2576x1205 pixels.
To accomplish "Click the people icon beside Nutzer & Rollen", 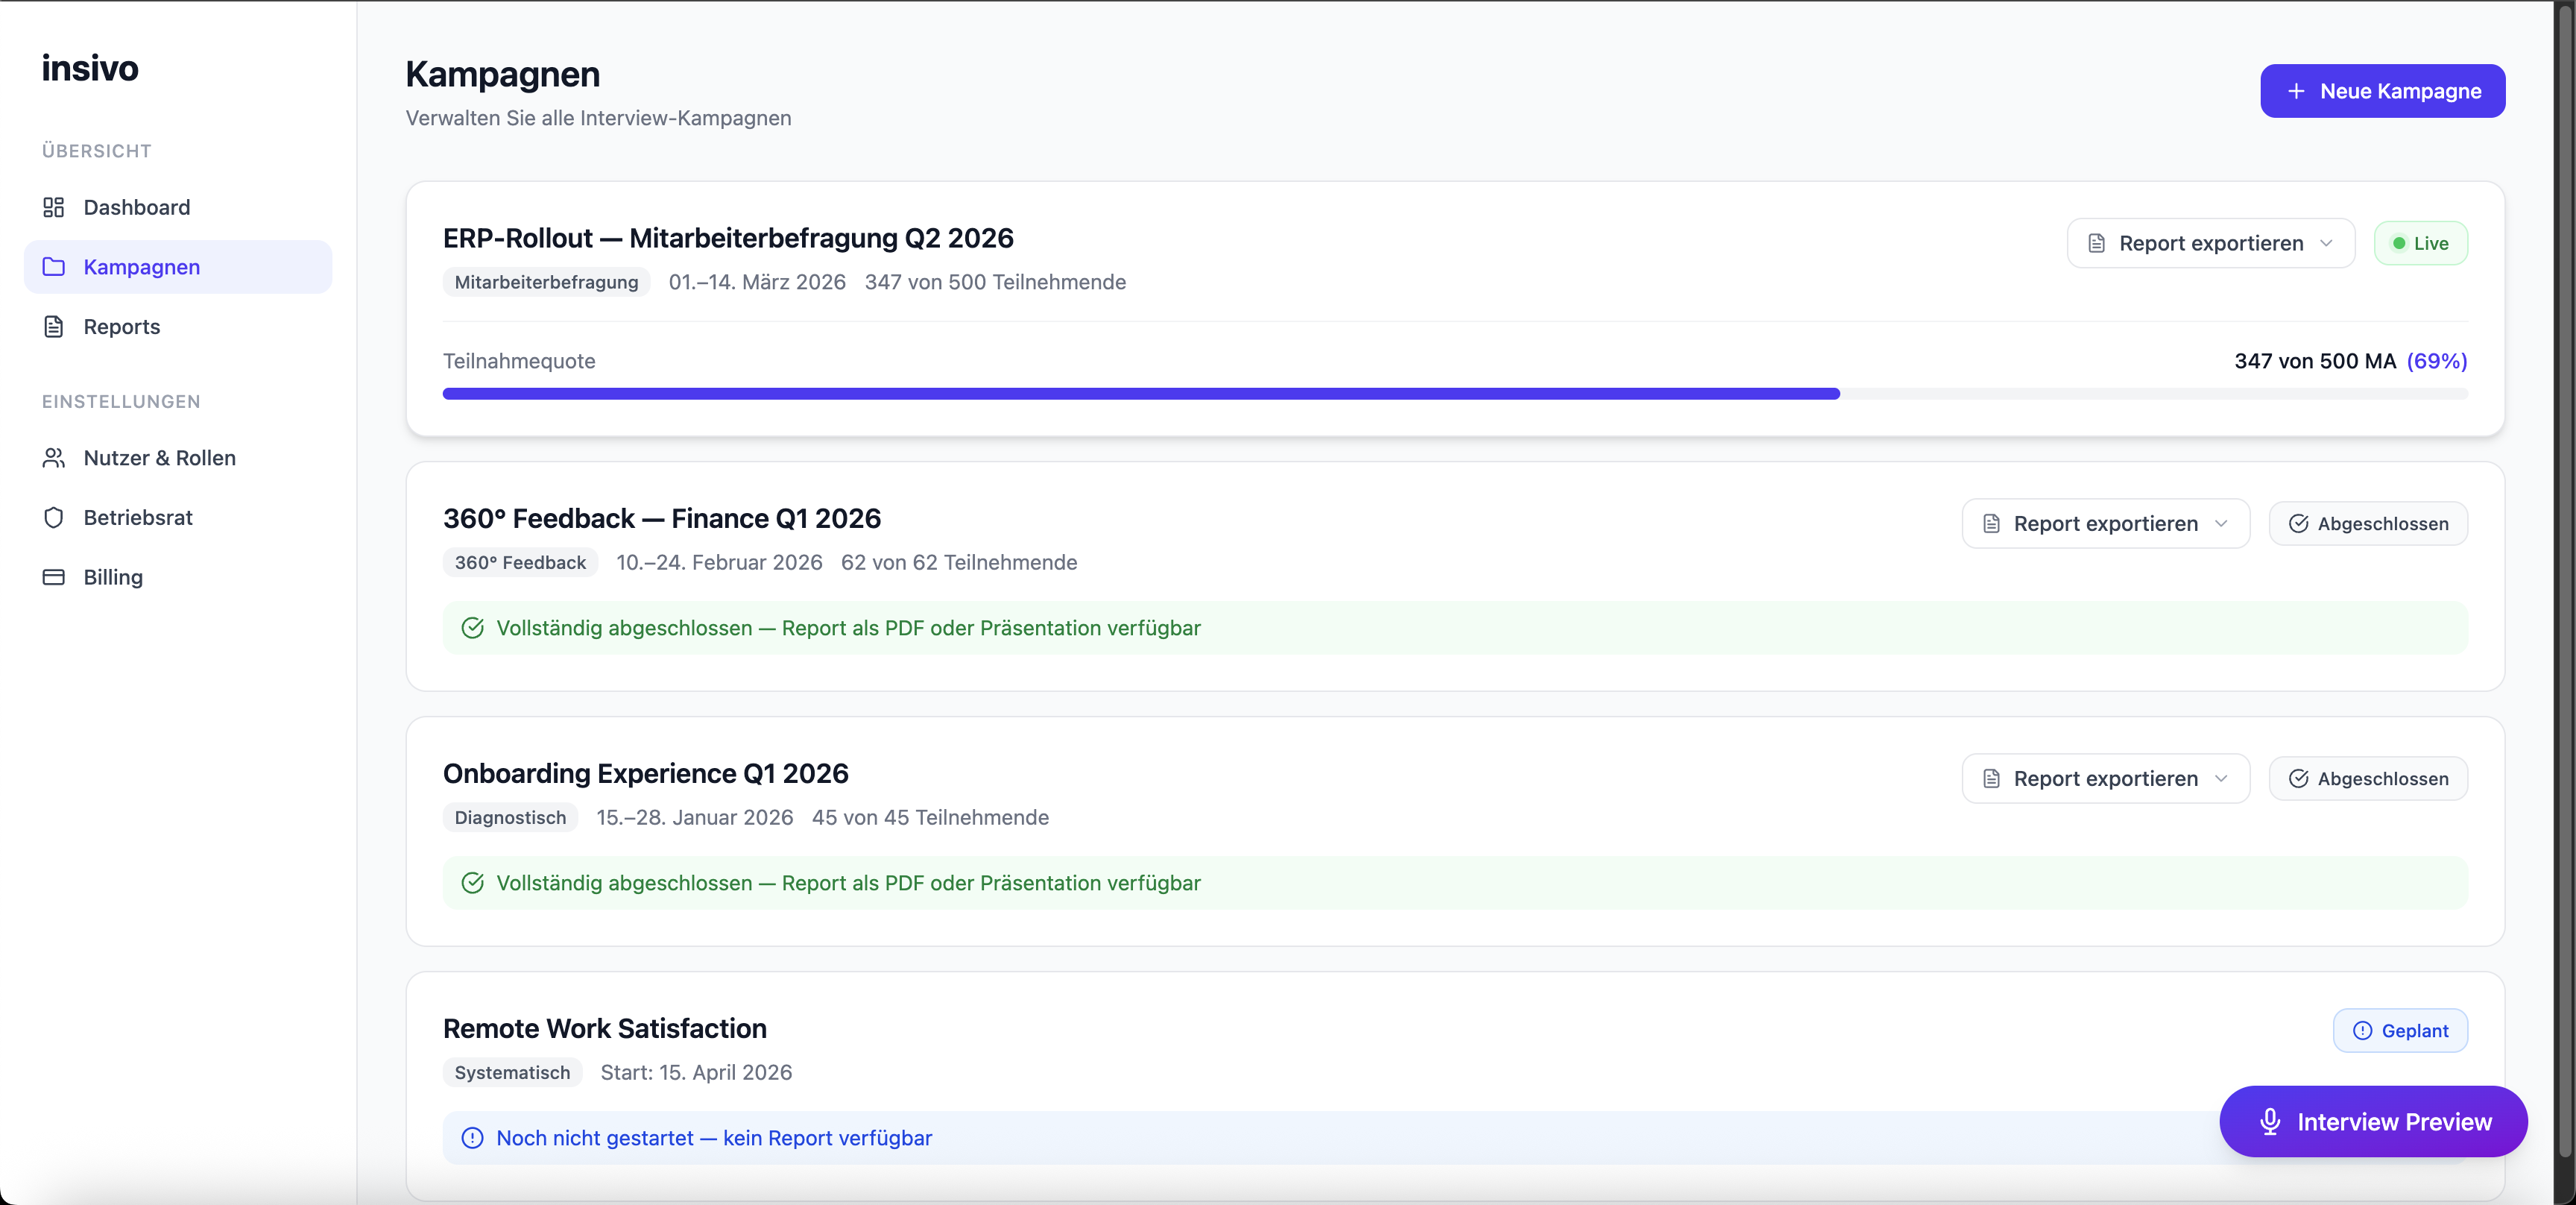I will click(x=55, y=457).
